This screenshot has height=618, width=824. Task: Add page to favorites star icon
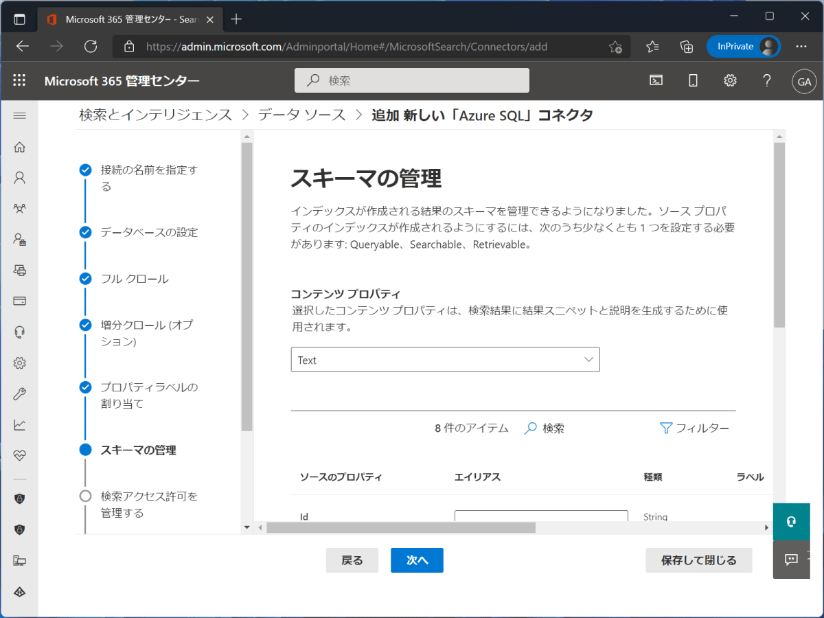click(x=615, y=47)
